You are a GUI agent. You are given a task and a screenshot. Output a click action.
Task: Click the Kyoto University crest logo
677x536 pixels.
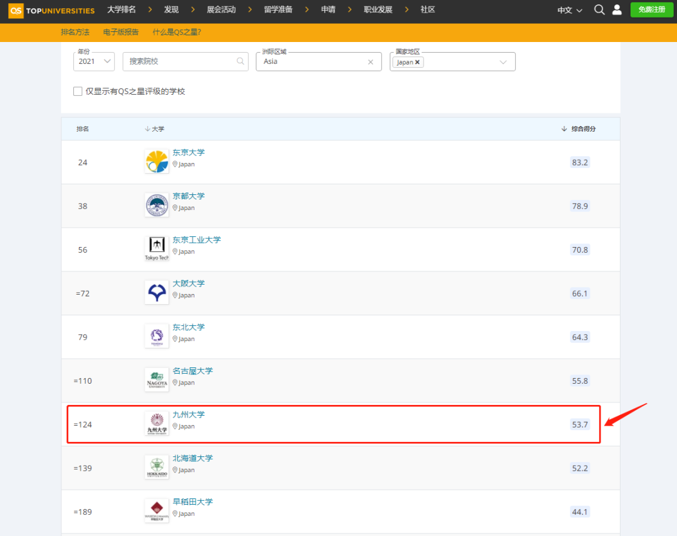pos(157,205)
